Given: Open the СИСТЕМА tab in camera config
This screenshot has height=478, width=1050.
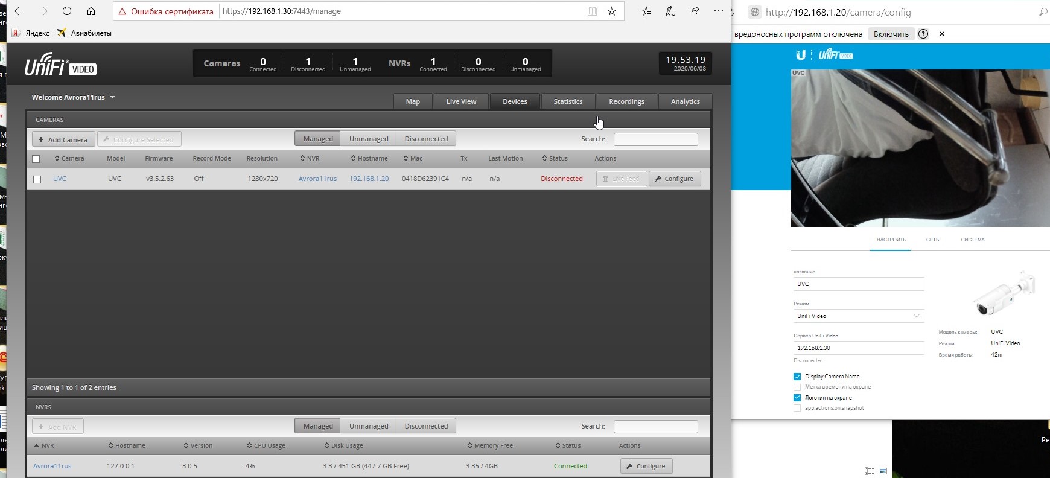Looking at the screenshot, I should point(973,240).
